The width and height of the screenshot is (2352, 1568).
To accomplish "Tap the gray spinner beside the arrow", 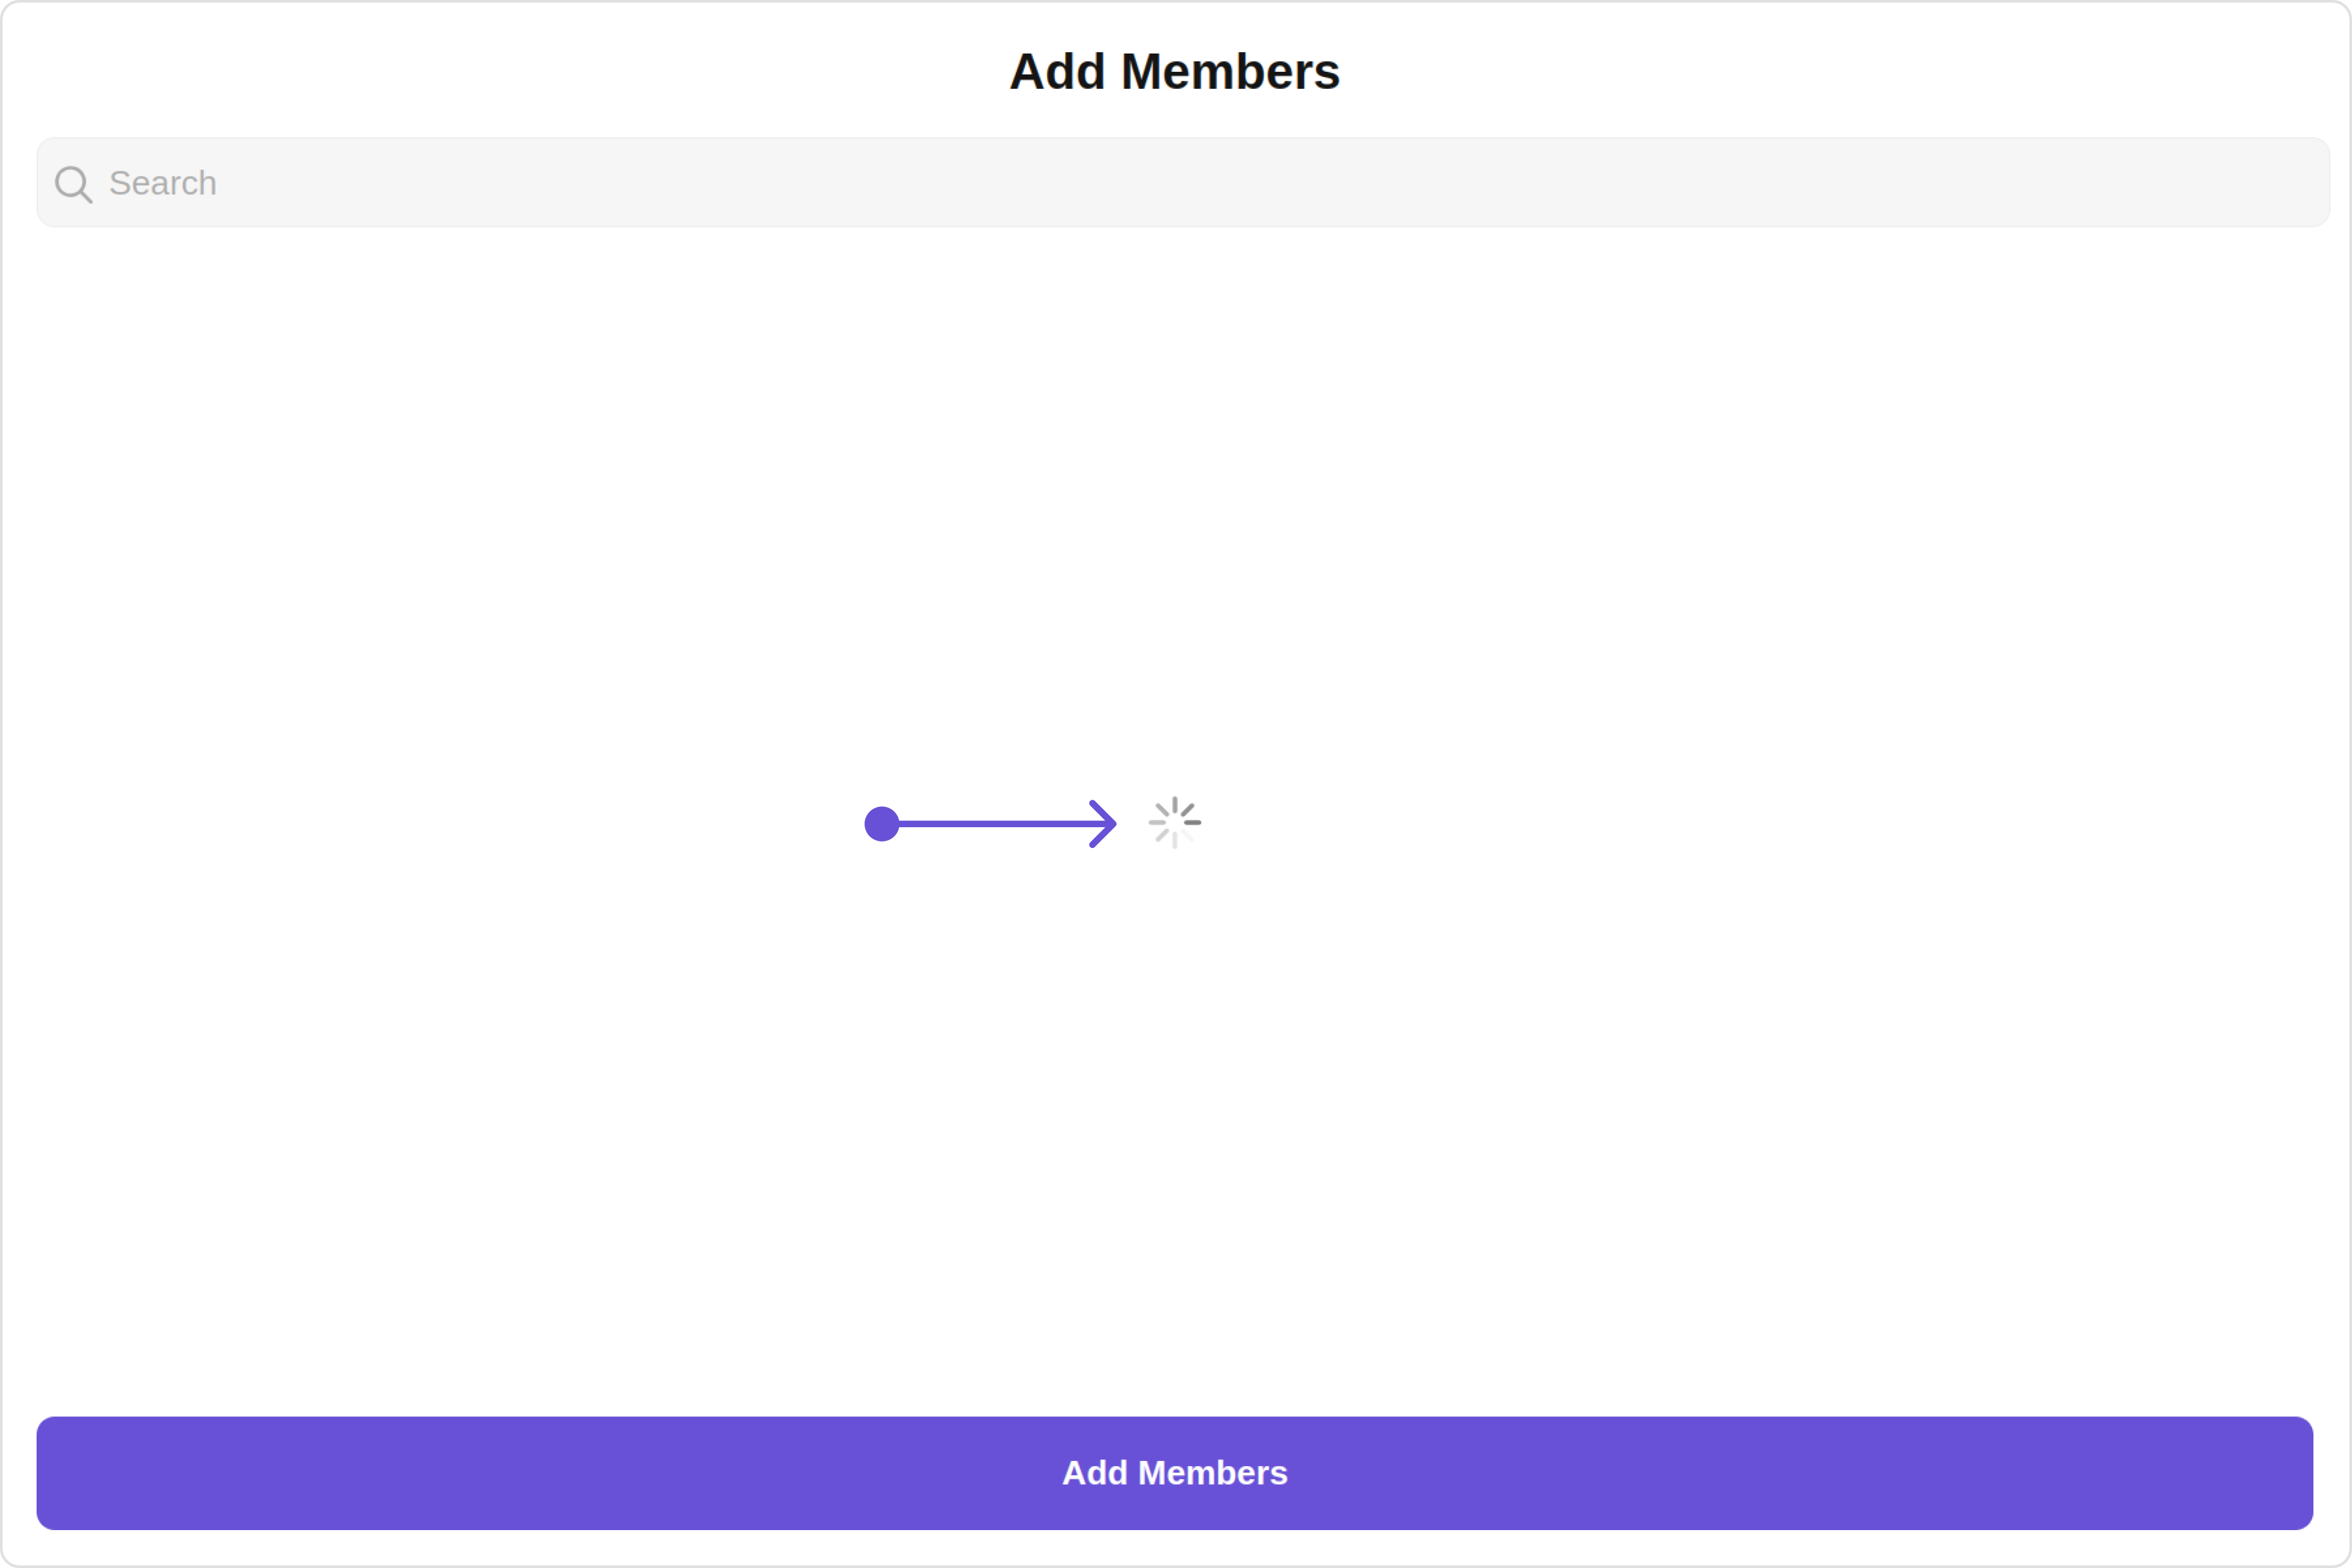I will pos(1174,823).
